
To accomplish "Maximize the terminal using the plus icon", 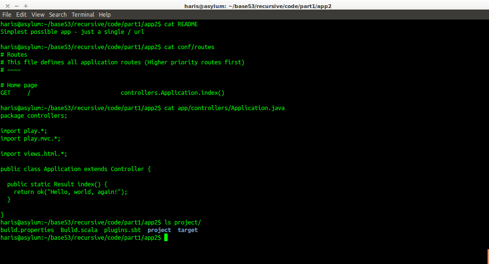I will click(x=25, y=6).
